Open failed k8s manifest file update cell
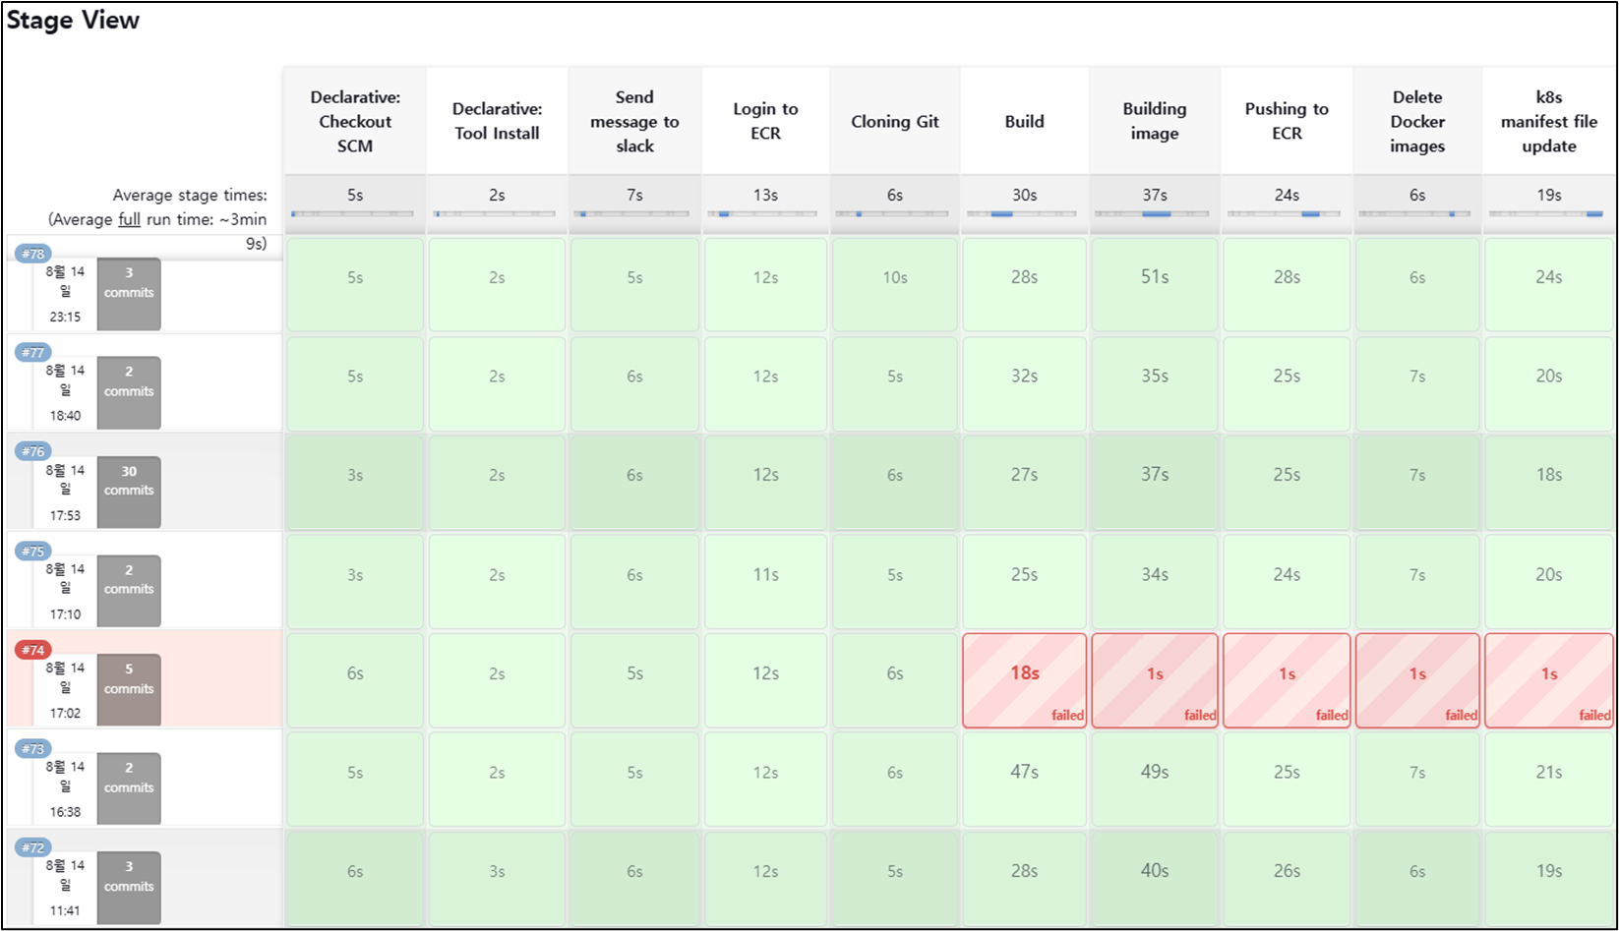This screenshot has height=931, width=1619. pyautogui.click(x=1548, y=680)
